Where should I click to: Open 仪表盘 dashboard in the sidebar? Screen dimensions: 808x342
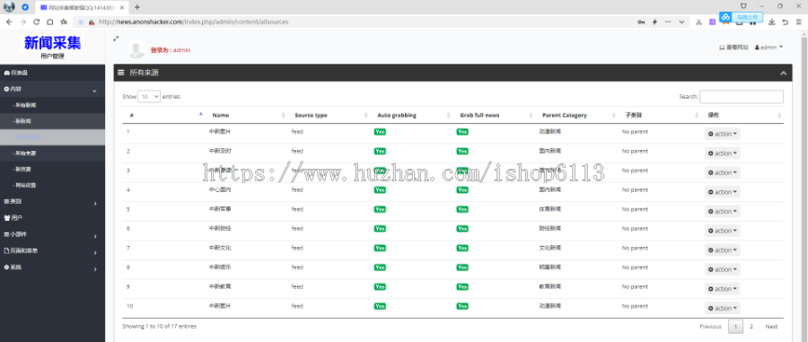pos(53,73)
